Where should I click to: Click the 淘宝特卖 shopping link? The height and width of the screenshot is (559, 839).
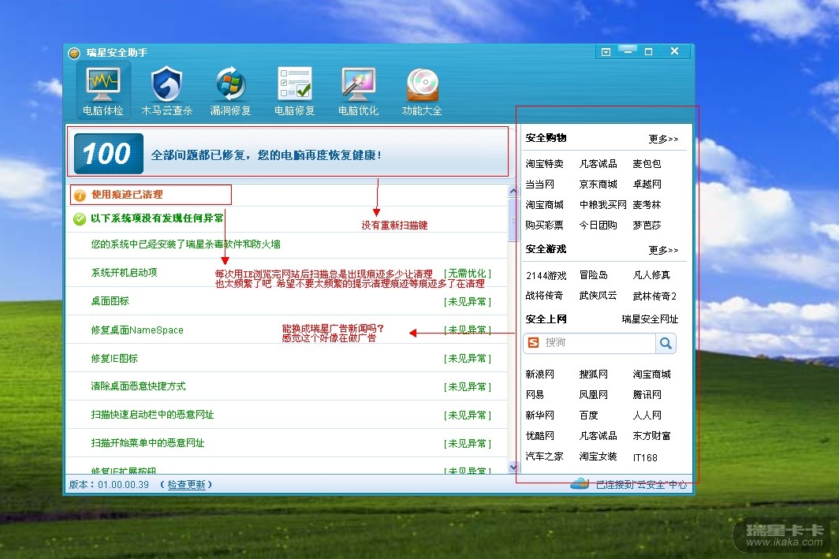(545, 164)
